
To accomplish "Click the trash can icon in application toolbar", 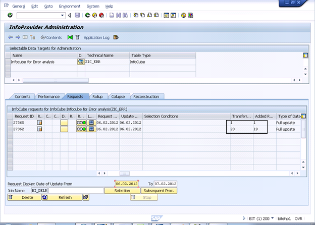I will click(77, 37).
